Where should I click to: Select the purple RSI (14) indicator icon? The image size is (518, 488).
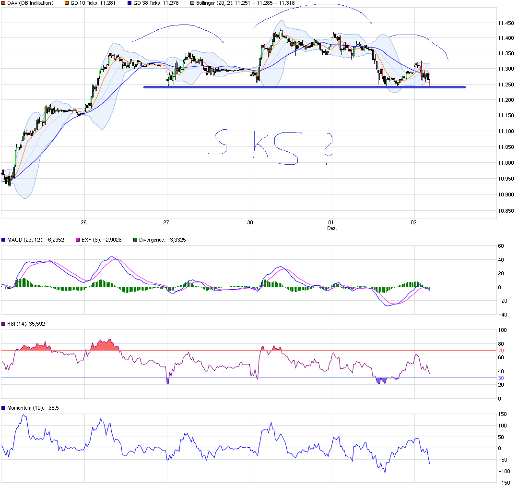pos(3,323)
